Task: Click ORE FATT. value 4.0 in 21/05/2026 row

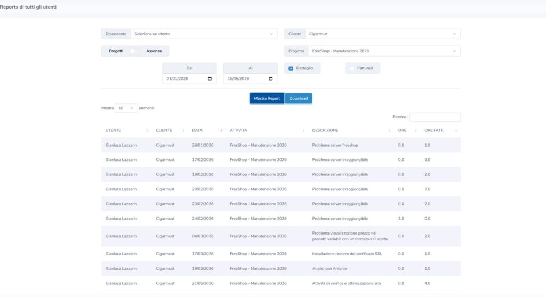Action: coord(427,283)
